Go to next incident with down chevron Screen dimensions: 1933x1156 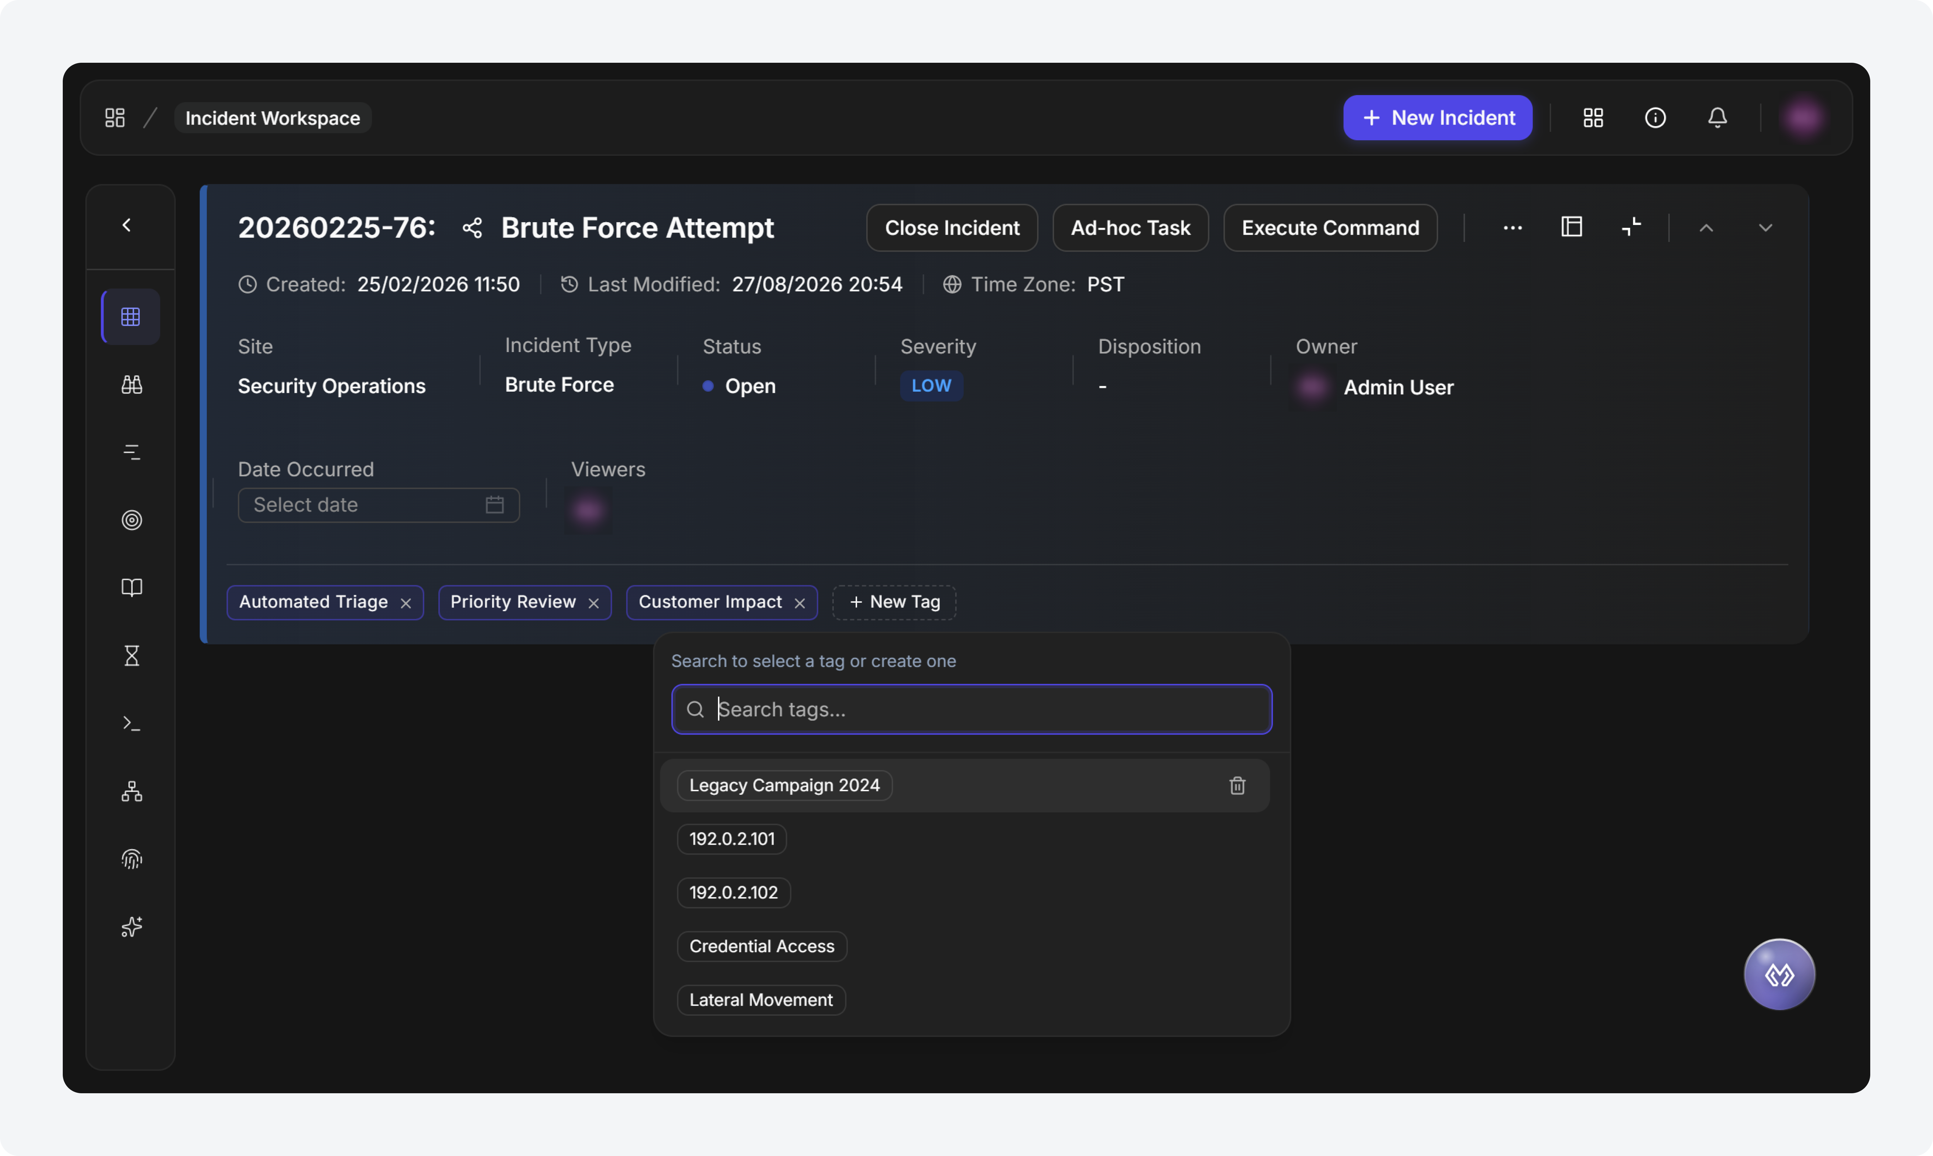1765,228
